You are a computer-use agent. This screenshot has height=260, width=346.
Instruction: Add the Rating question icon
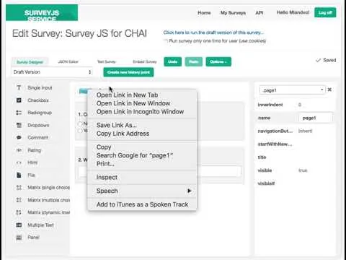point(19,150)
